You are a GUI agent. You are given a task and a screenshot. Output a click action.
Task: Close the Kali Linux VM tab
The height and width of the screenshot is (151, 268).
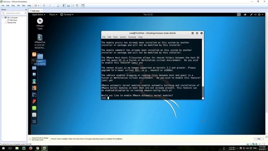coord(41,11)
